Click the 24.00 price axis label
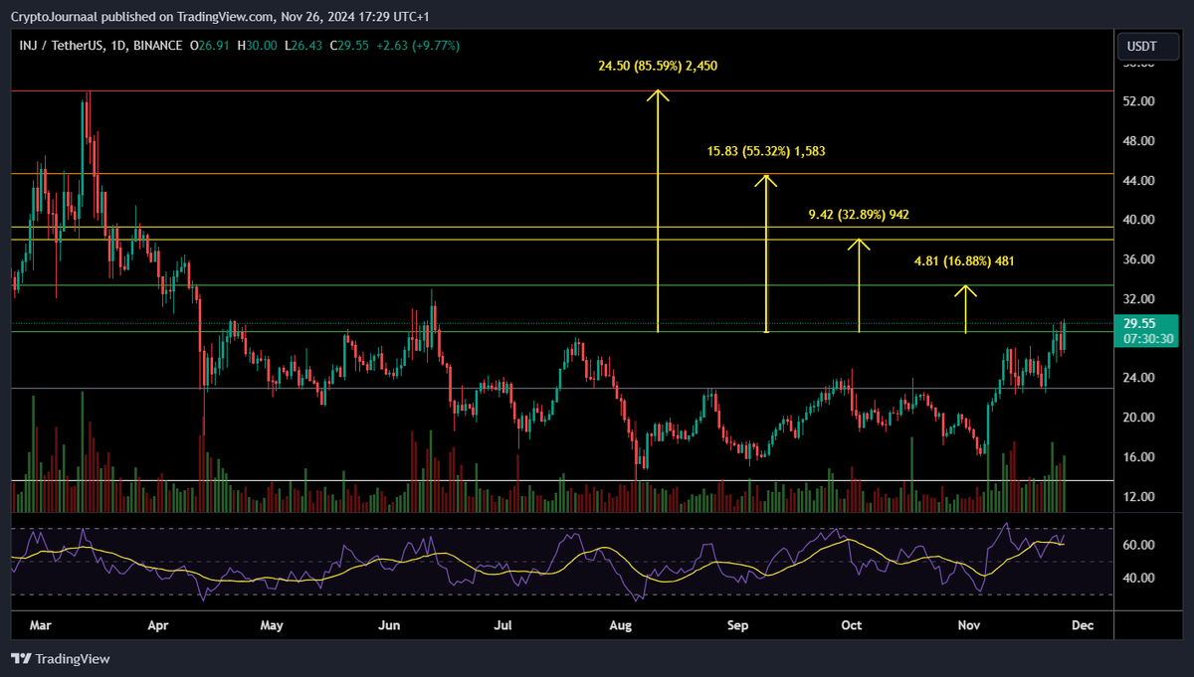Image resolution: width=1194 pixels, height=677 pixels. tap(1139, 378)
